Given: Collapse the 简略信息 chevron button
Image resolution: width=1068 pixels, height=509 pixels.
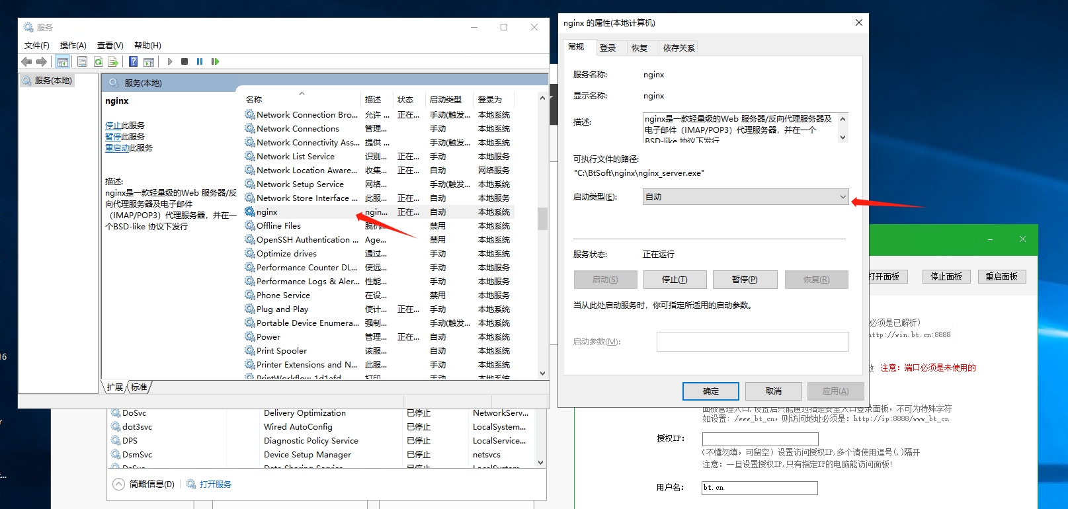Looking at the screenshot, I should [x=118, y=484].
